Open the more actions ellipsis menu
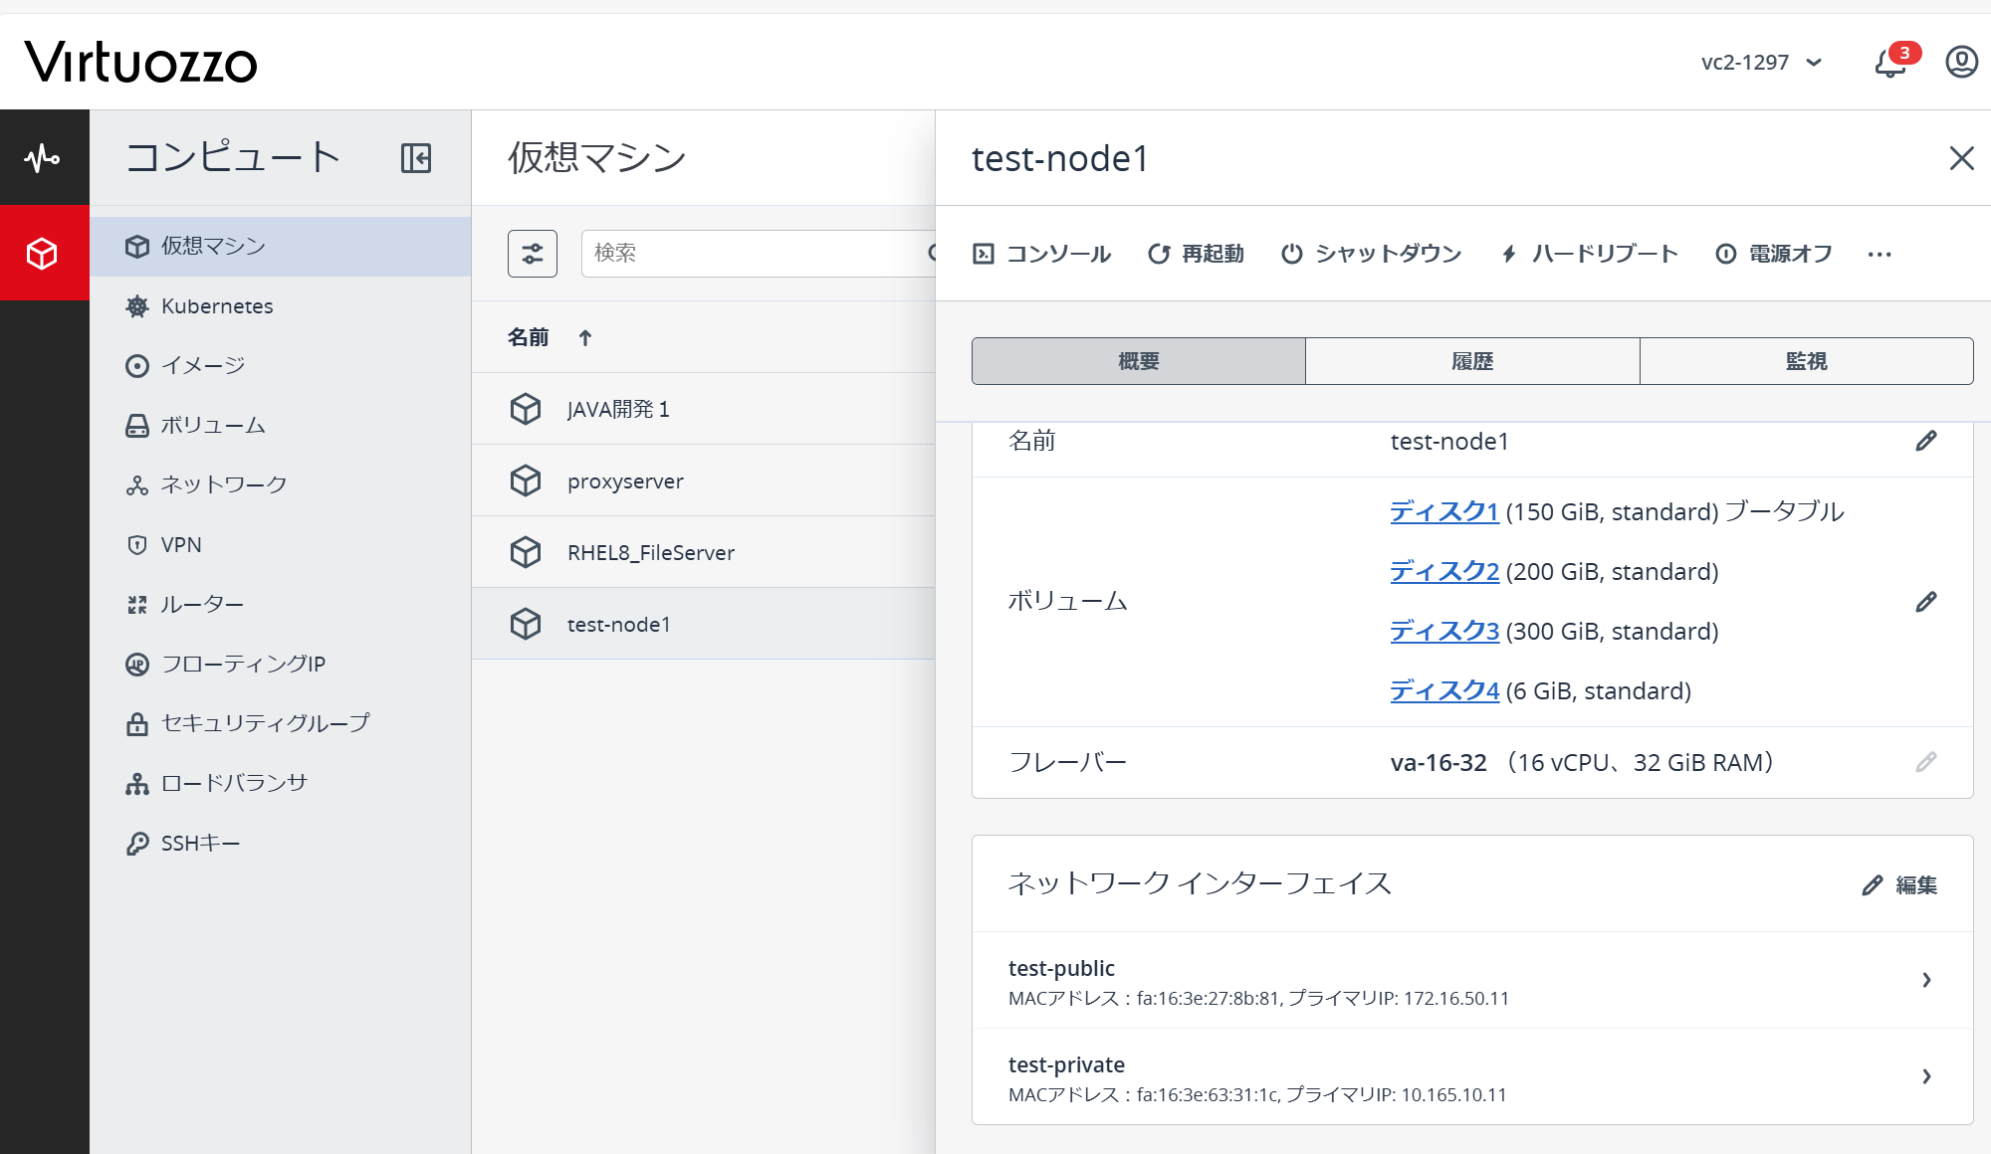Image resolution: width=1991 pixels, height=1154 pixels. click(1880, 255)
